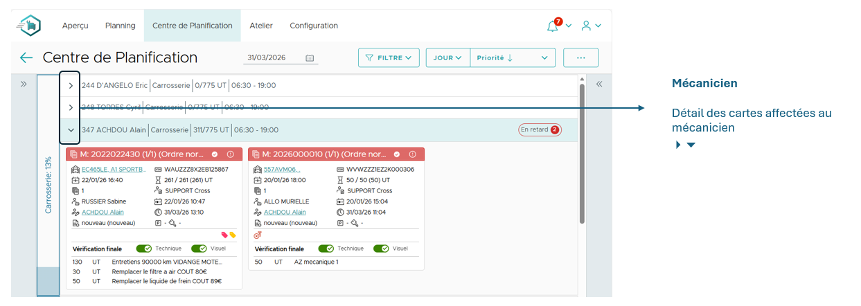Click the back arrow beside Centre de Planification
Viewport: 861px width, 306px height.
point(26,58)
